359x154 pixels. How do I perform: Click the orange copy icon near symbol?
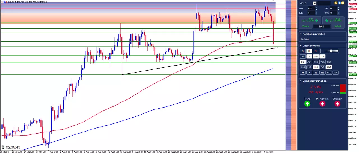(336, 3)
